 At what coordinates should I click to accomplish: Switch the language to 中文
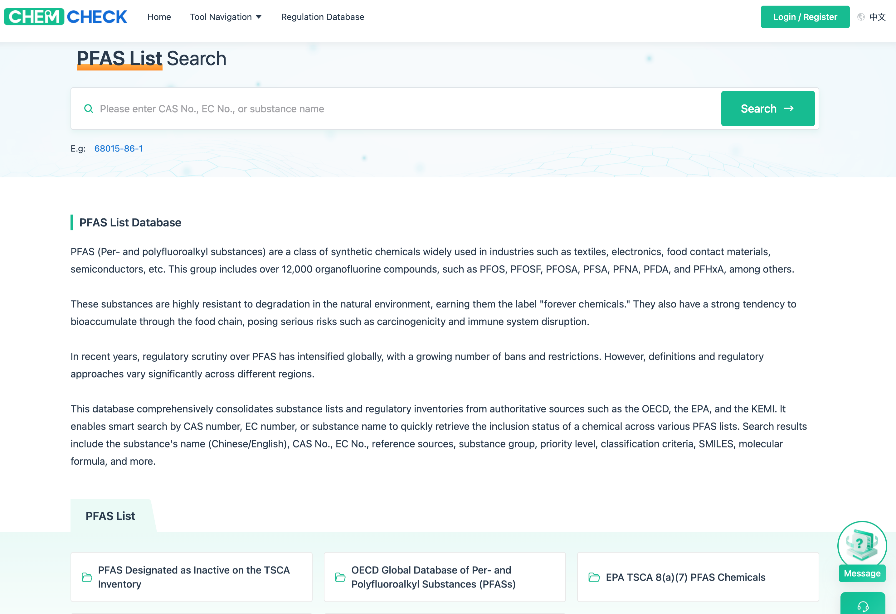(877, 17)
